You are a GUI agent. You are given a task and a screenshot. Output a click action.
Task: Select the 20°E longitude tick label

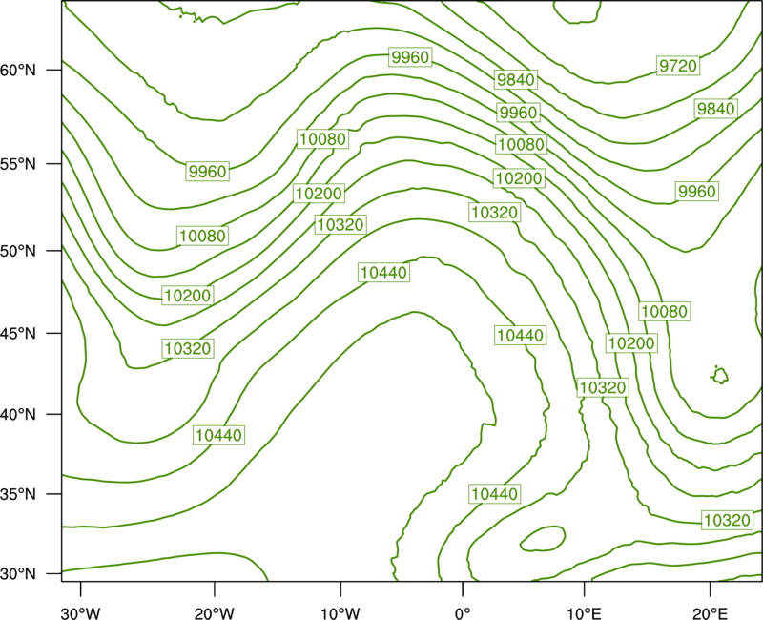[710, 612]
